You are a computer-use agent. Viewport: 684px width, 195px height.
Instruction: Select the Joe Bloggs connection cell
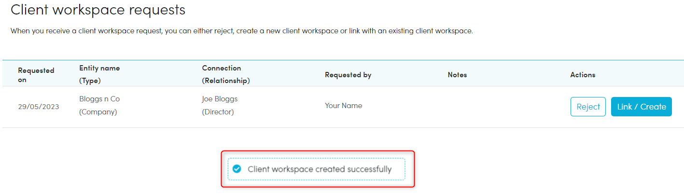pyautogui.click(x=220, y=99)
